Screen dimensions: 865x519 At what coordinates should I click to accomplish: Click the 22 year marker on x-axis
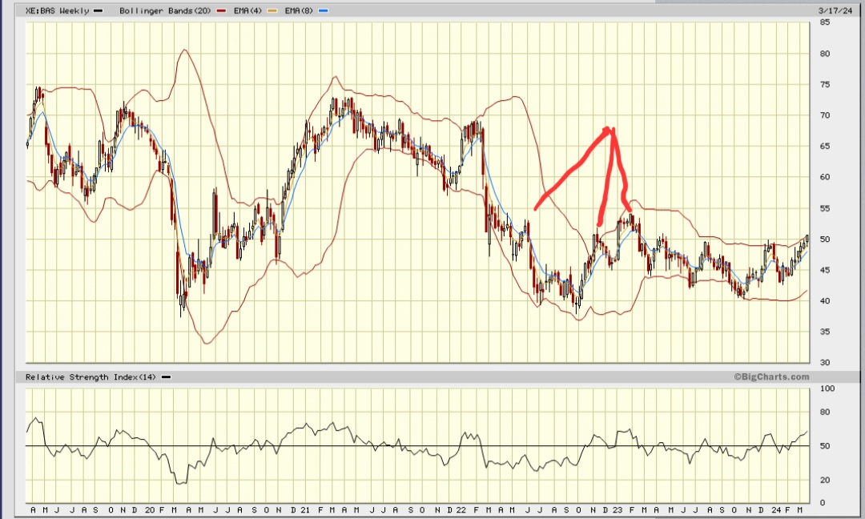[x=463, y=508]
